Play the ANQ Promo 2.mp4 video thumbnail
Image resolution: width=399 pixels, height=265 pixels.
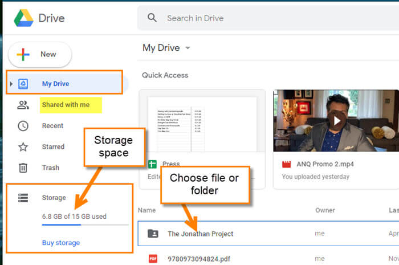pyautogui.click(x=336, y=121)
